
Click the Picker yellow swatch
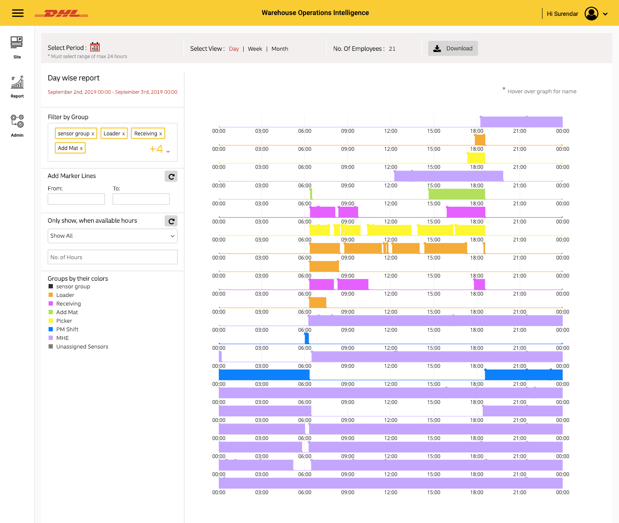click(x=51, y=321)
